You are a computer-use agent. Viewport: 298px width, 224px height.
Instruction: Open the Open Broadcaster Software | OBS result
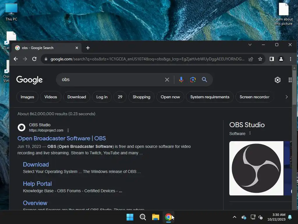click(62, 138)
